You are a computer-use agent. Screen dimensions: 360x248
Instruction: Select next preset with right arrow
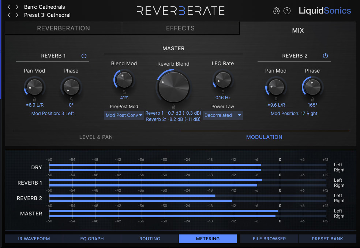click(17, 15)
